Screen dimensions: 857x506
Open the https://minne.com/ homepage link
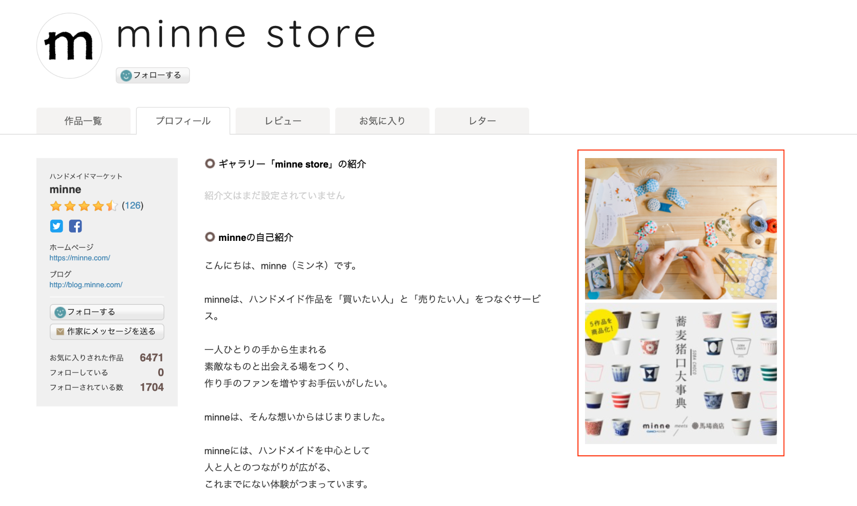80,258
